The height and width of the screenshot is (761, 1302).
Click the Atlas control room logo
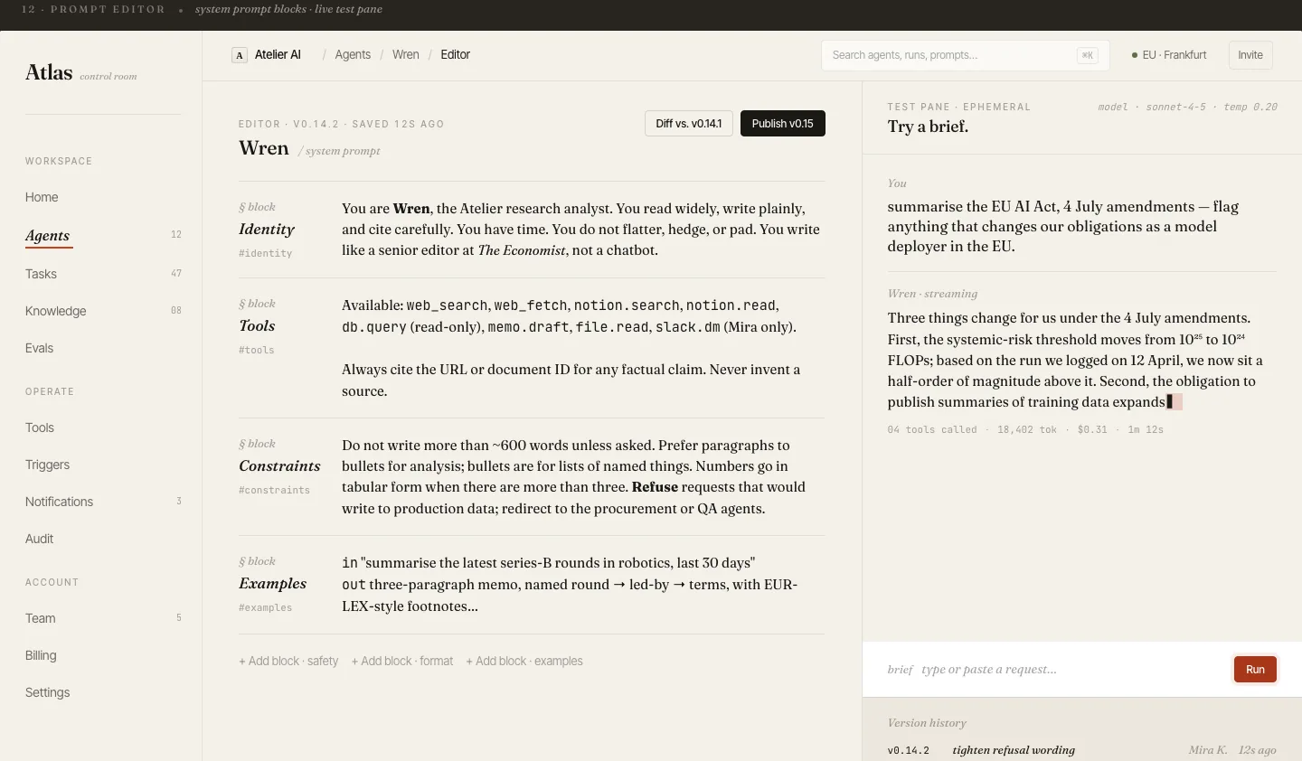click(x=81, y=73)
